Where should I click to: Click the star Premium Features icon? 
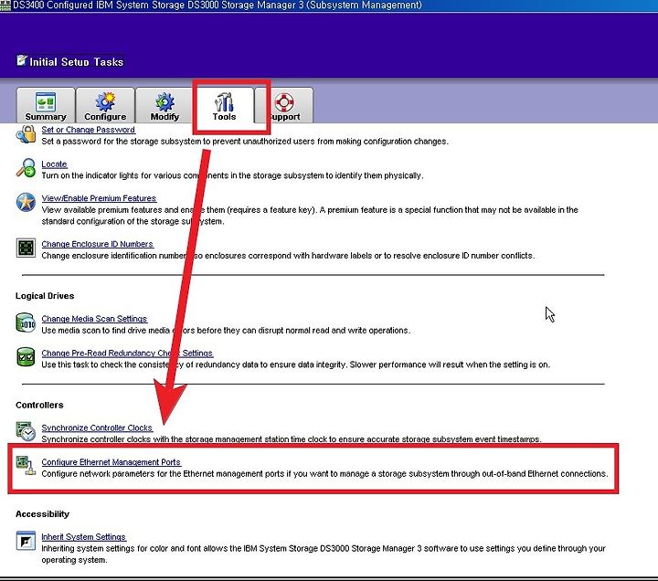(26, 202)
